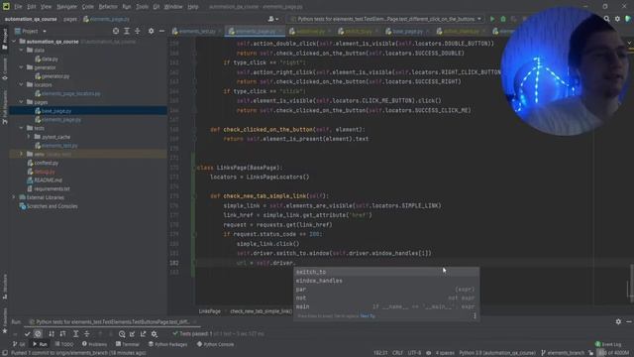Collapse the pages folder
Screen dimensions: 634x357
pyautogui.click(x=22, y=102)
